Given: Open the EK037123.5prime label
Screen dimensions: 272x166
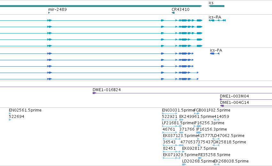Looking at the screenshot, I should pos(180,136).
